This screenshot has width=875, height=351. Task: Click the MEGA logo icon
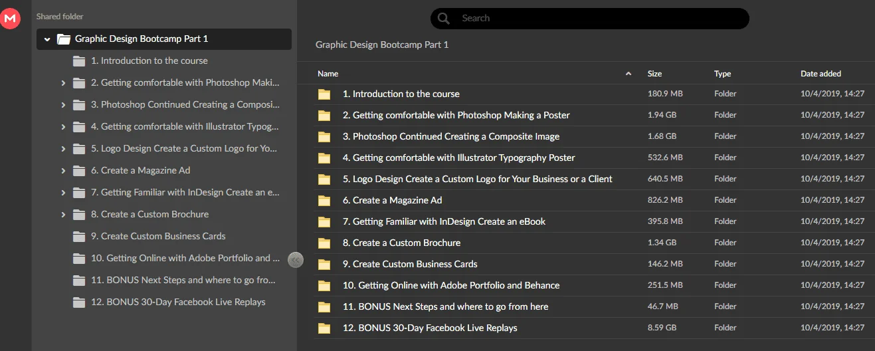tap(10, 19)
